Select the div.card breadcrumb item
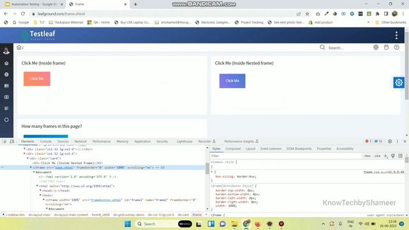409x230 pixels. [x=183, y=215]
